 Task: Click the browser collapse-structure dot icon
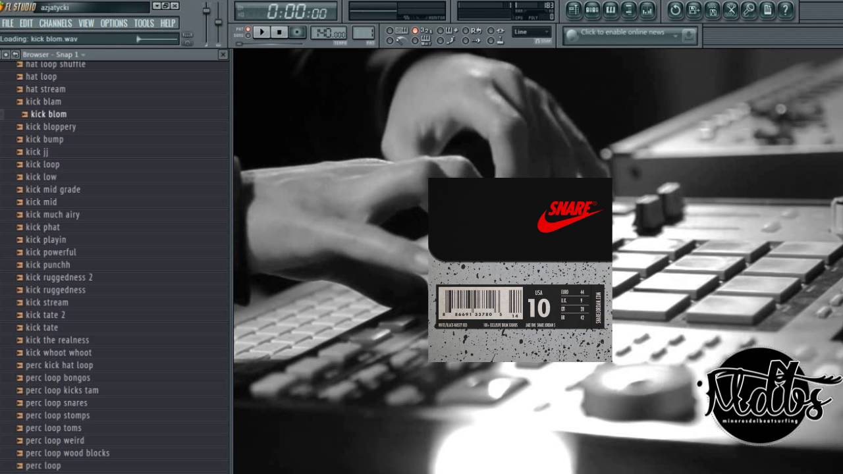point(5,55)
